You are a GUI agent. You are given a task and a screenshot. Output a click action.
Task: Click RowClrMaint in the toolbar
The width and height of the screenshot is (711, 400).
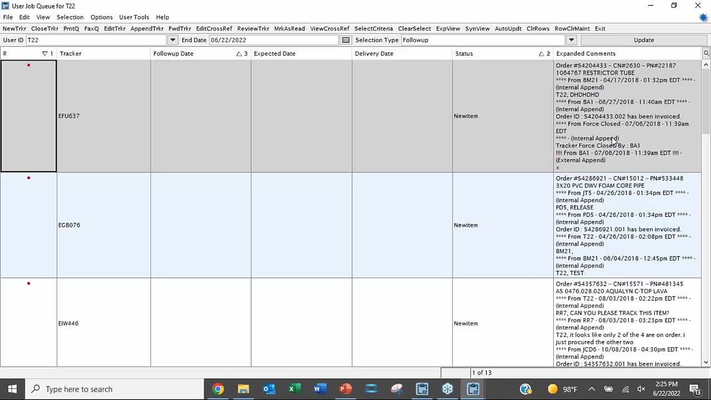573,28
